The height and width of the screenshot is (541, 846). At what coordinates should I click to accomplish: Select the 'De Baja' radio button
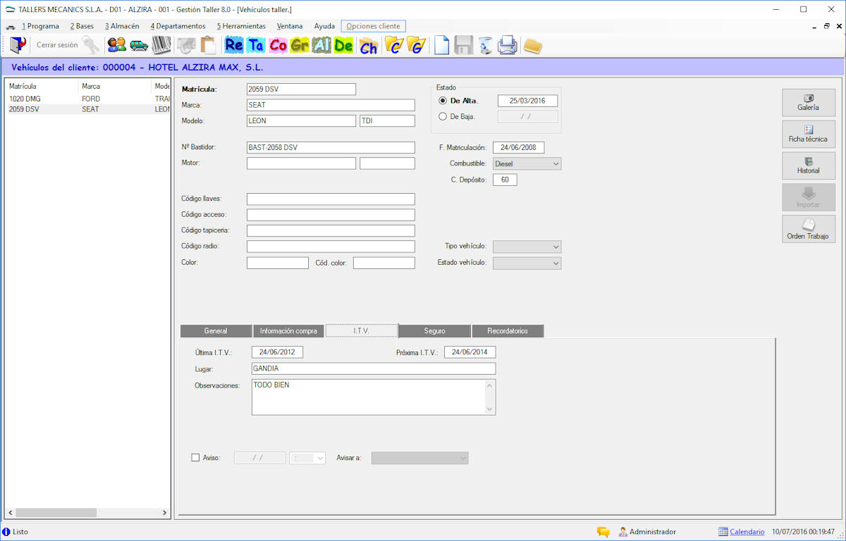pos(443,117)
